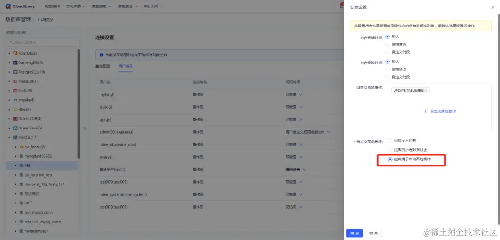Click the search magnifier icon in resource list
This screenshot has width=500, height=240.
point(11,43)
